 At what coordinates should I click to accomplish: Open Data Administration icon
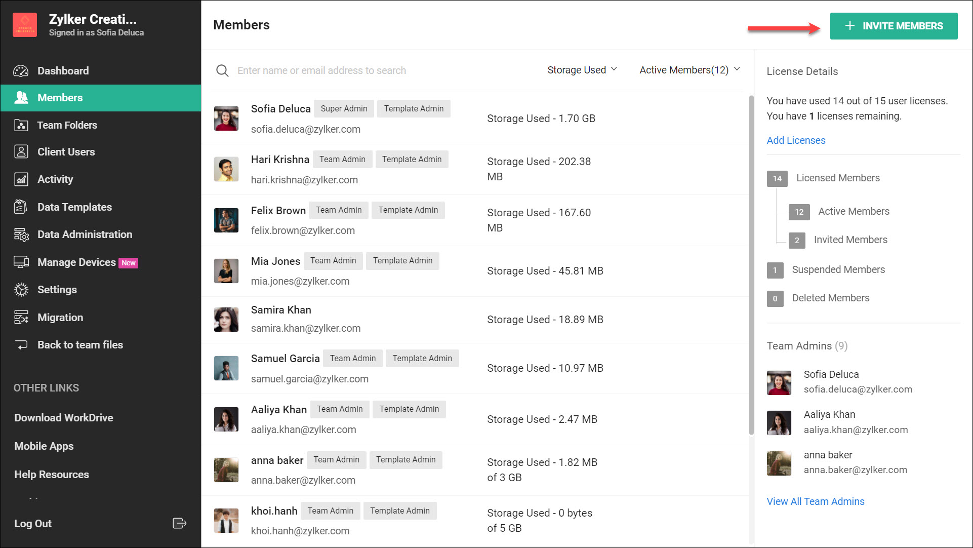click(21, 234)
